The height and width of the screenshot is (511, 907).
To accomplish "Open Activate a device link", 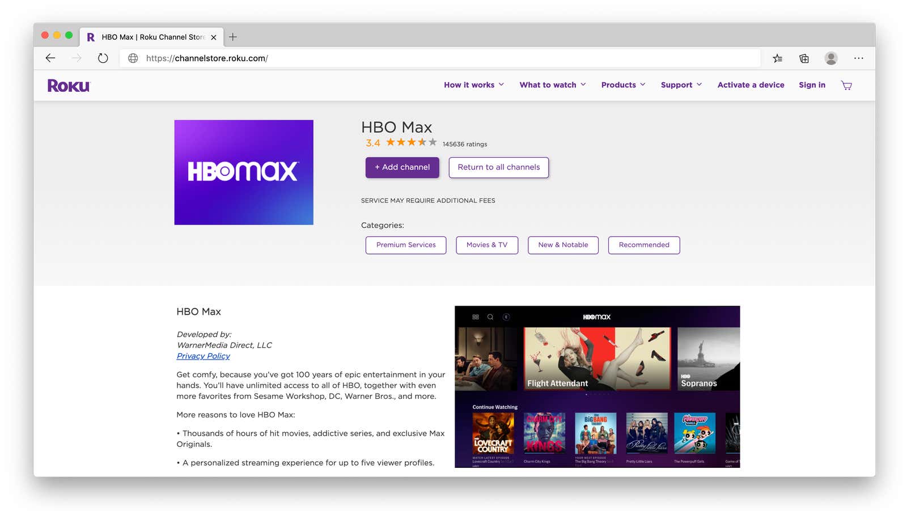I will pyautogui.click(x=751, y=85).
